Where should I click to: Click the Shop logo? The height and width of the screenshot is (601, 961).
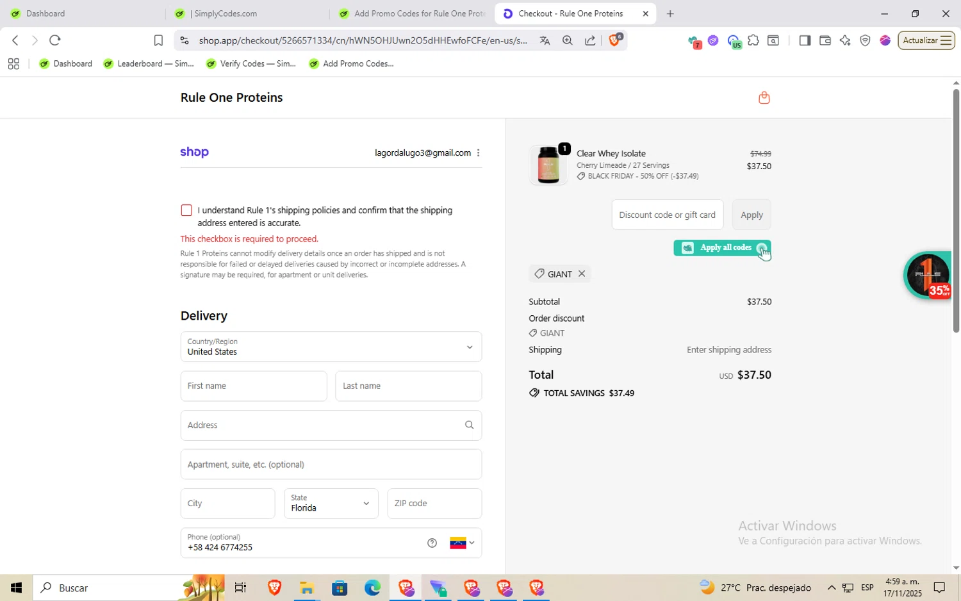tap(194, 152)
